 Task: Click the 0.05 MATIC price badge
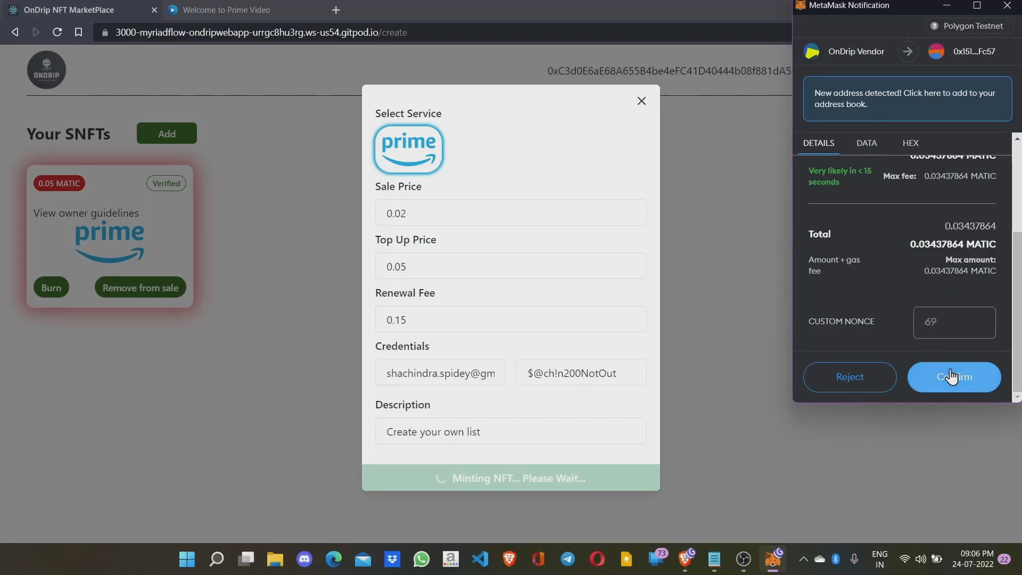pos(59,183)
